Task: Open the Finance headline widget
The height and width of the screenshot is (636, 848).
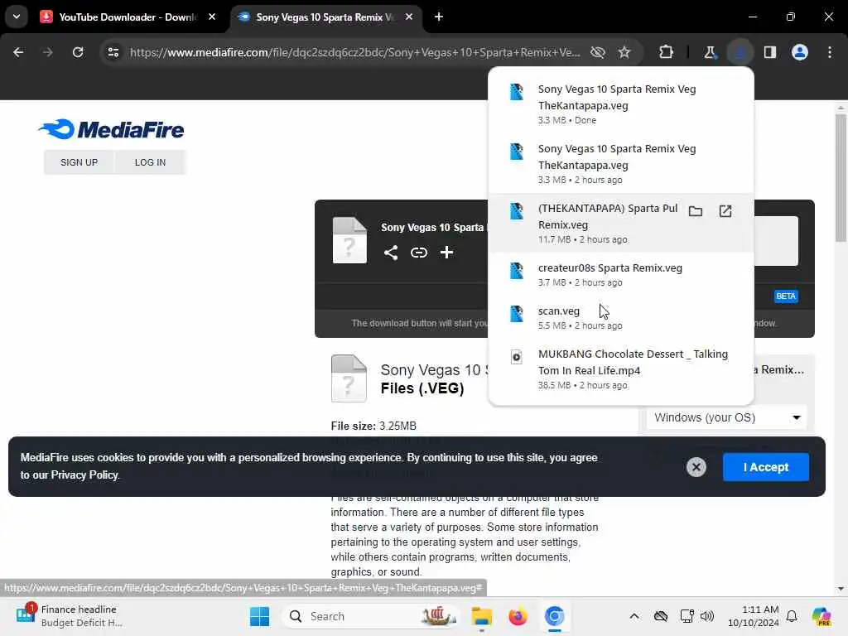Action: tap(70, 616)
